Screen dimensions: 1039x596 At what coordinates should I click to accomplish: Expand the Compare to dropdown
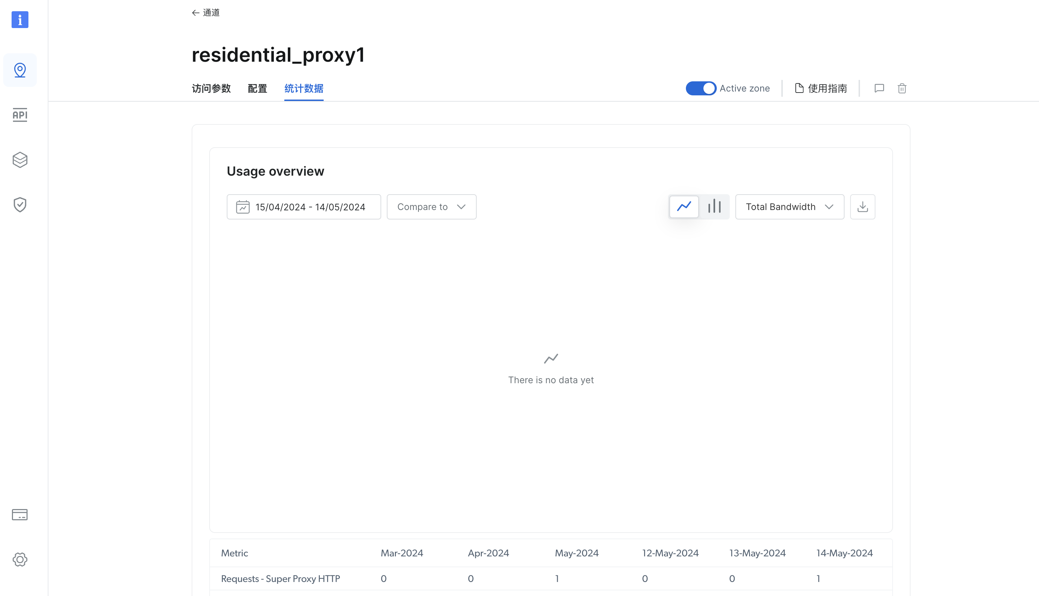coord(431,207)
